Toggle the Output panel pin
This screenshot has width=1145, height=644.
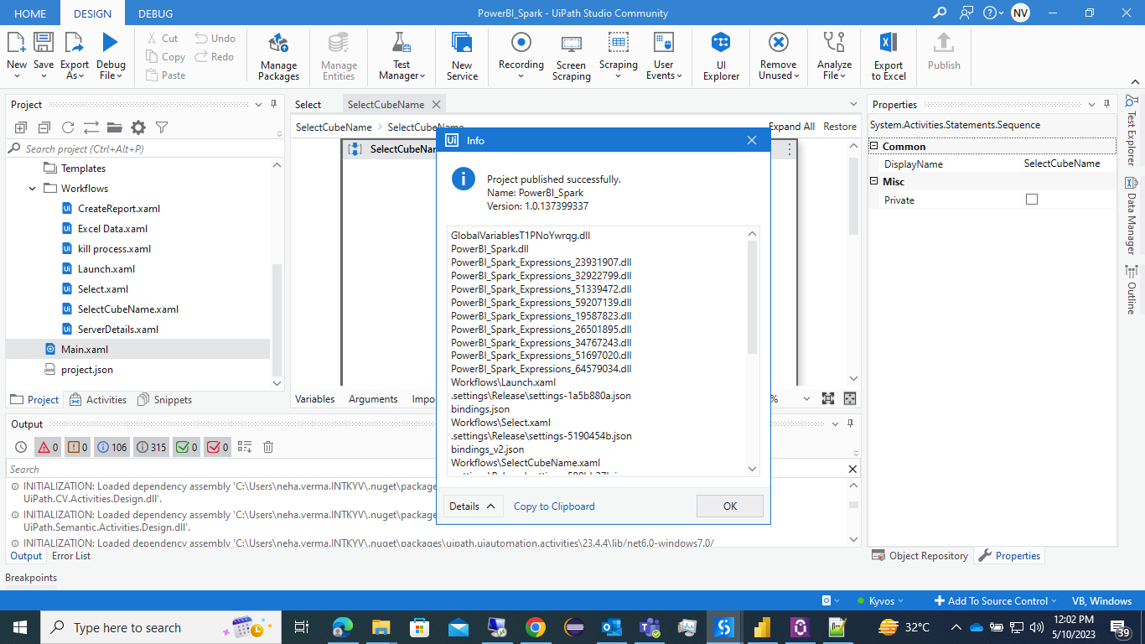[x=849, y=423]
